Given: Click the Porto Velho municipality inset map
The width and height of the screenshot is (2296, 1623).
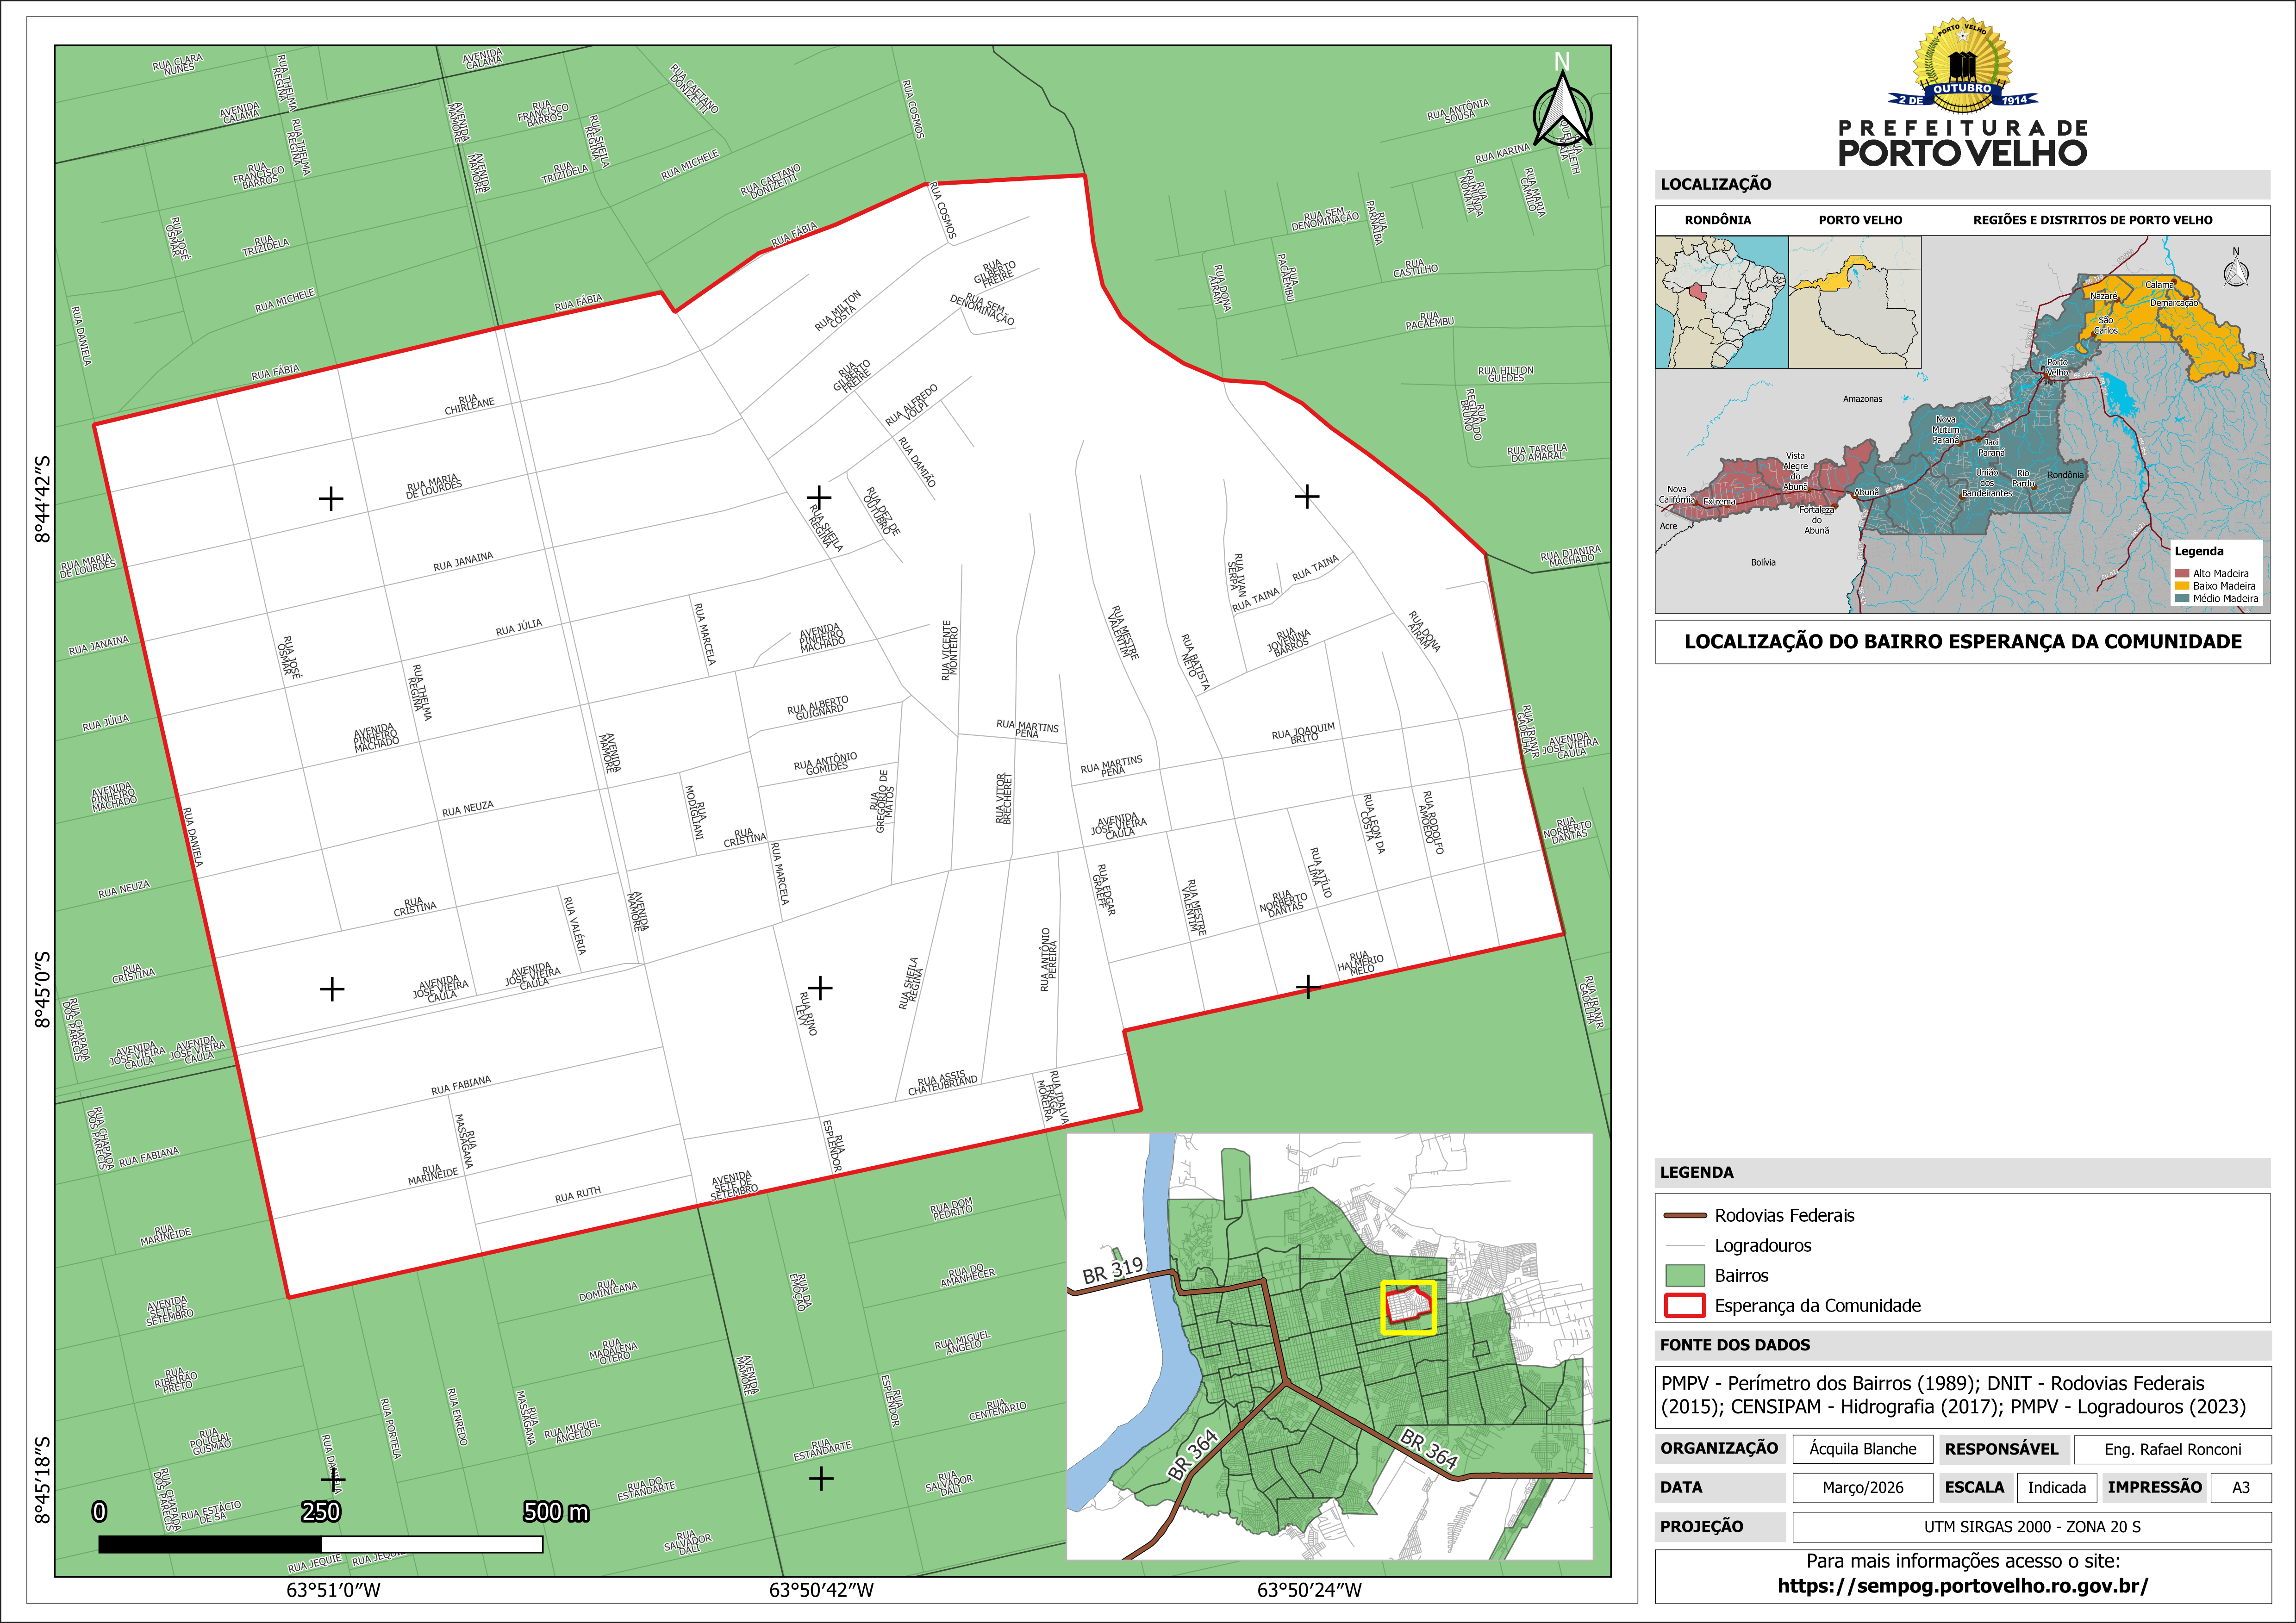Looking at the screenshot, I should (x=1855, y=302).
